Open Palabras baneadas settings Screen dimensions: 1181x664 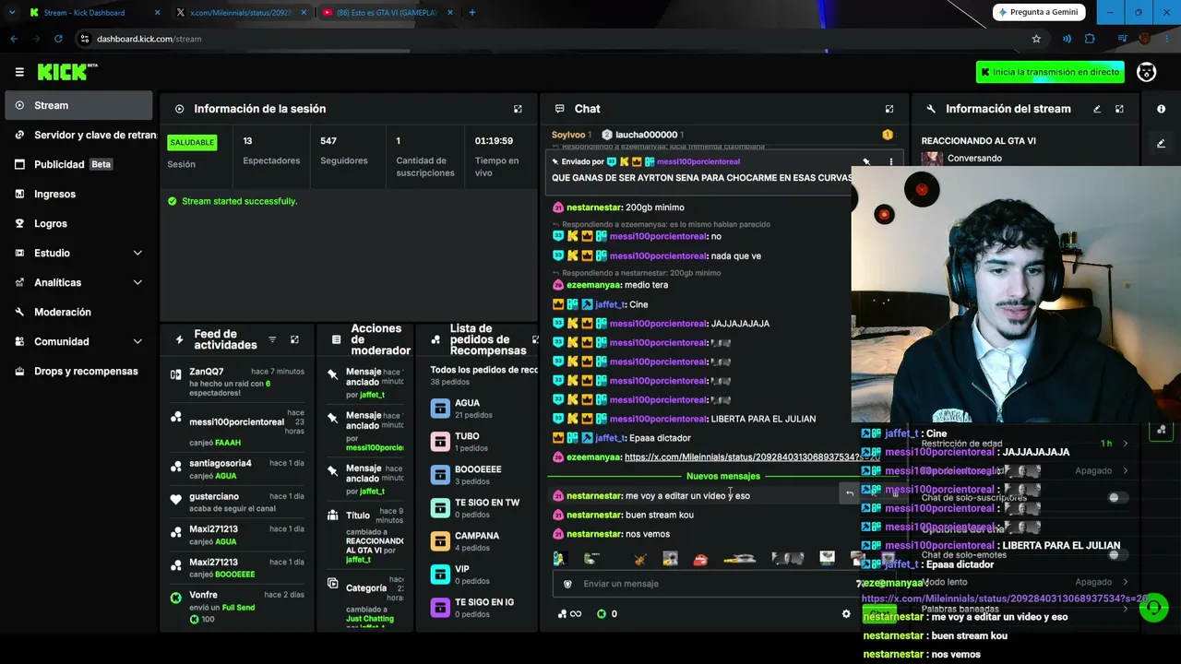point(1125,609)
